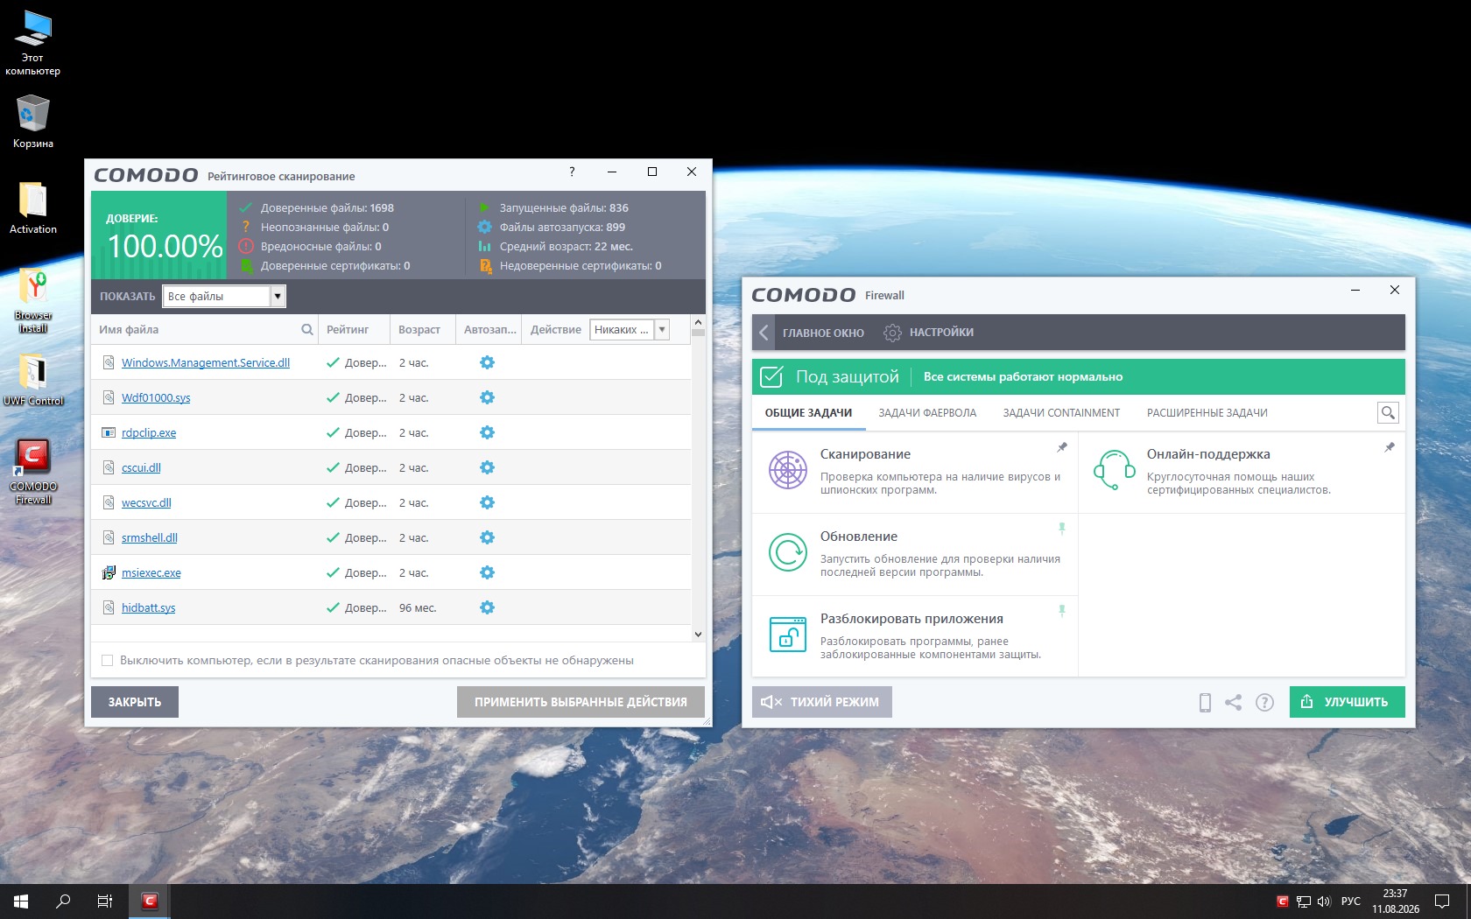This screenshot has width=1471, height=919.
Task: Toggle Тихий режим silent mode
Action: [821, 702]
